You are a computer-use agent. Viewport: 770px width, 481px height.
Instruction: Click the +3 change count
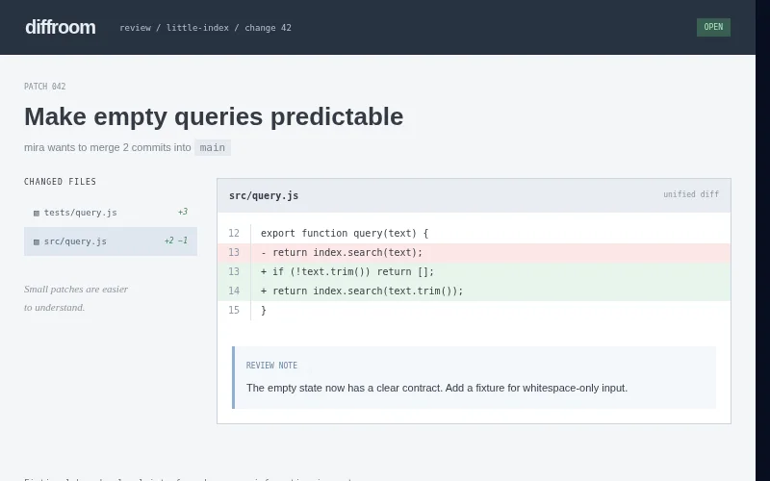point(182,212)
